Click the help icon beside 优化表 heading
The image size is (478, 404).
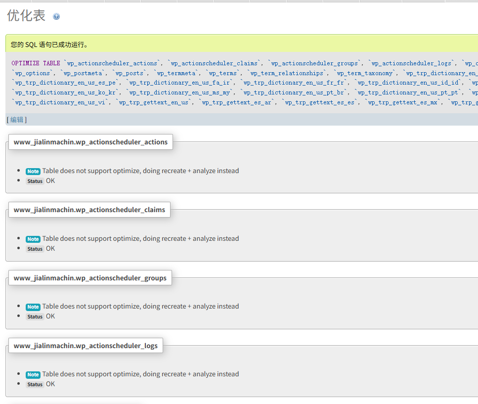(x=56, y=16)
